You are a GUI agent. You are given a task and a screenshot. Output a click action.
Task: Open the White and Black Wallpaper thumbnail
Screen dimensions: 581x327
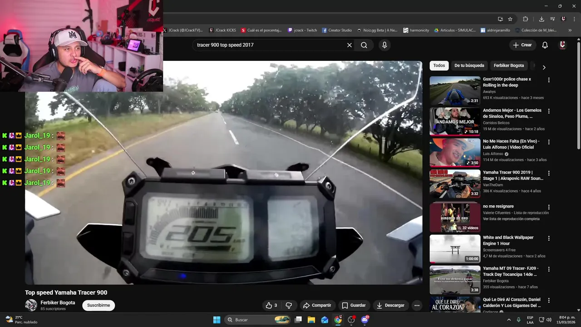pos(455,249)
